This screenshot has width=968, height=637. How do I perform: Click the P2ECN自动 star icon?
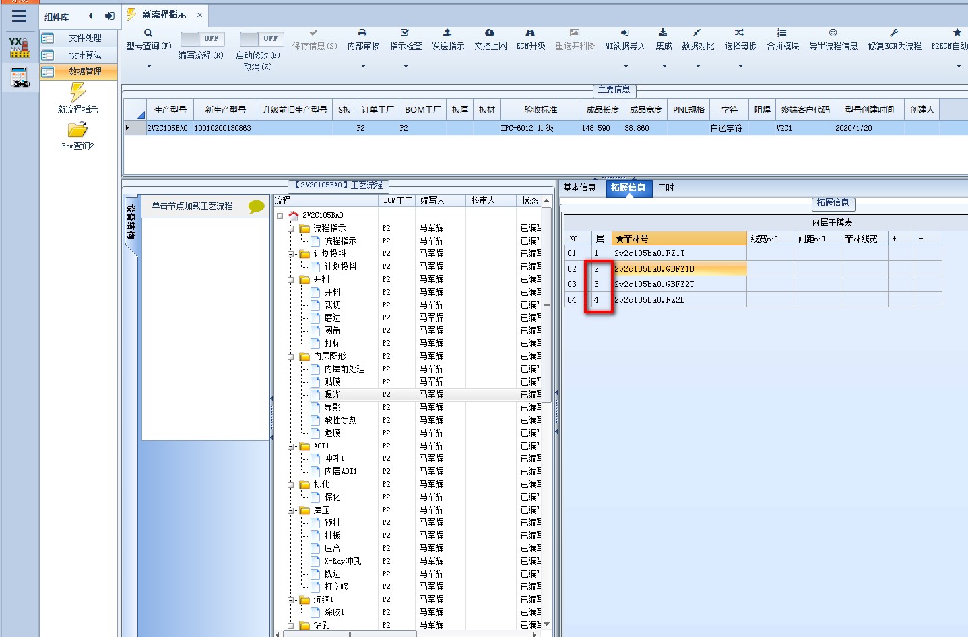coord(957,32)
